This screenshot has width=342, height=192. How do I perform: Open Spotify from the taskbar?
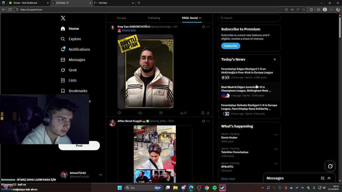(x=215, y=188)
